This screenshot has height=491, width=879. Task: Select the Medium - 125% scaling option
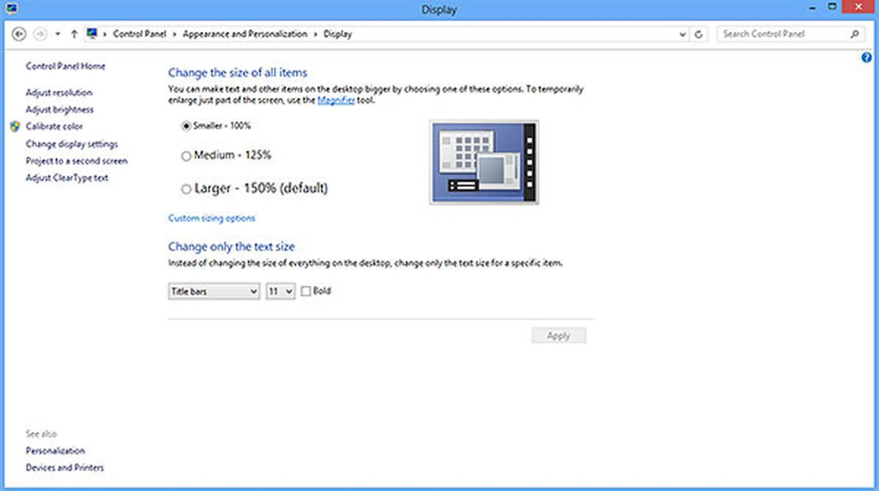(186, 156)
